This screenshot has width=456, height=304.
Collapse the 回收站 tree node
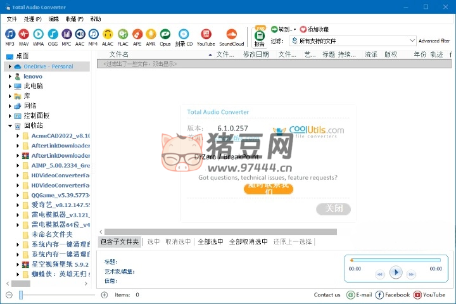point(9,126)
